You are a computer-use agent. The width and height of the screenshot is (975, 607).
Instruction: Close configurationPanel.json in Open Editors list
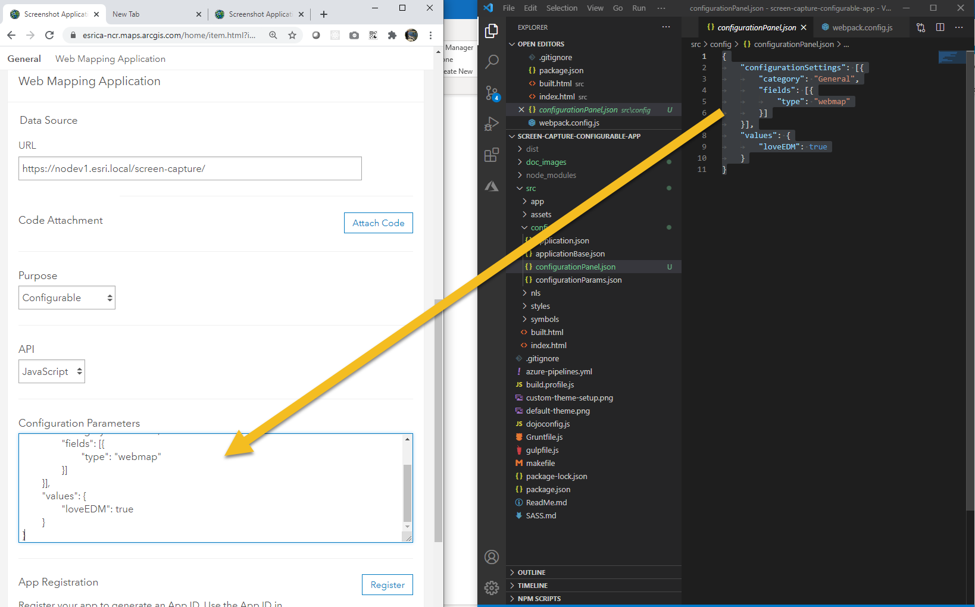pos(521,109)
